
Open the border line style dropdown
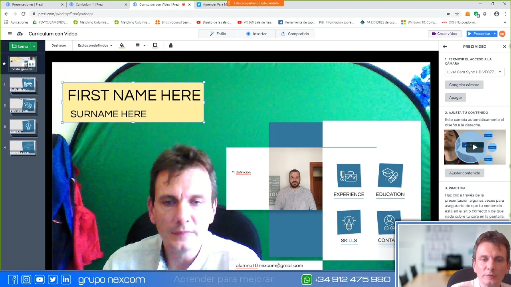(x=140, y=45)
